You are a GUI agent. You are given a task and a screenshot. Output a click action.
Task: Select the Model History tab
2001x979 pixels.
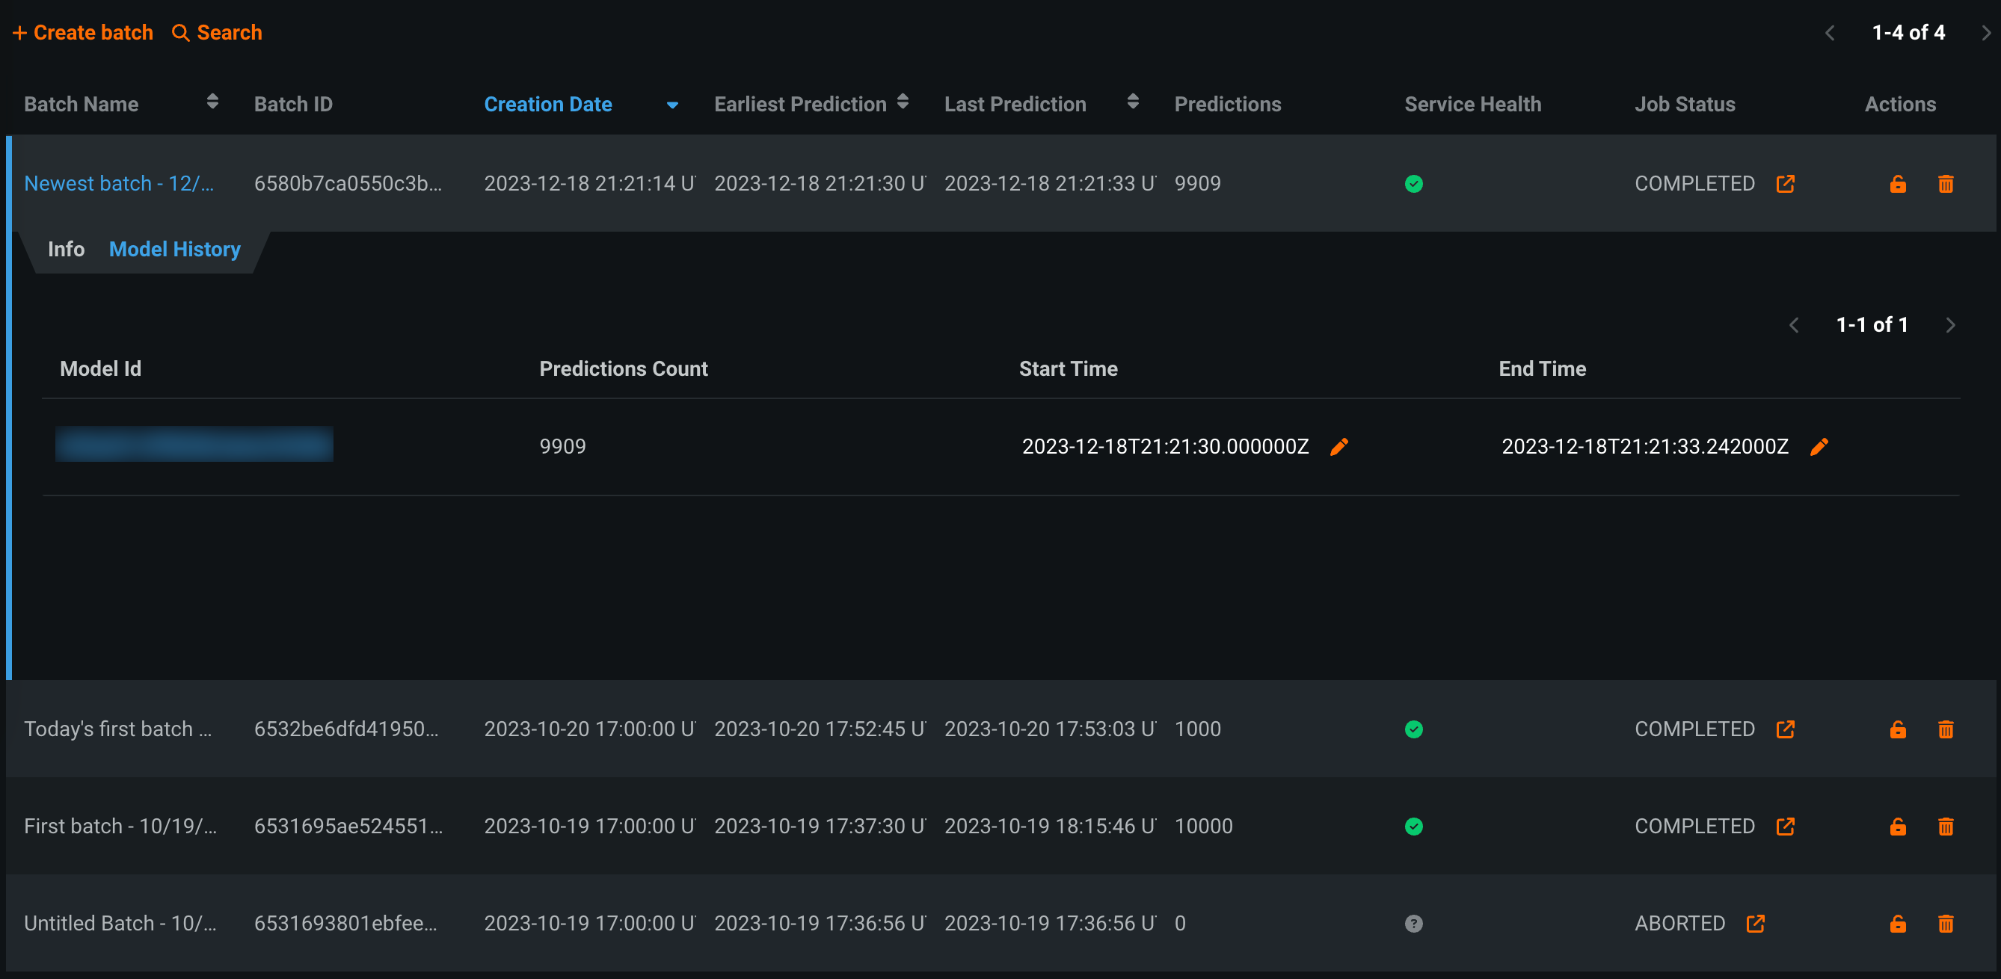pyautogui.click(x=175, y=249)
